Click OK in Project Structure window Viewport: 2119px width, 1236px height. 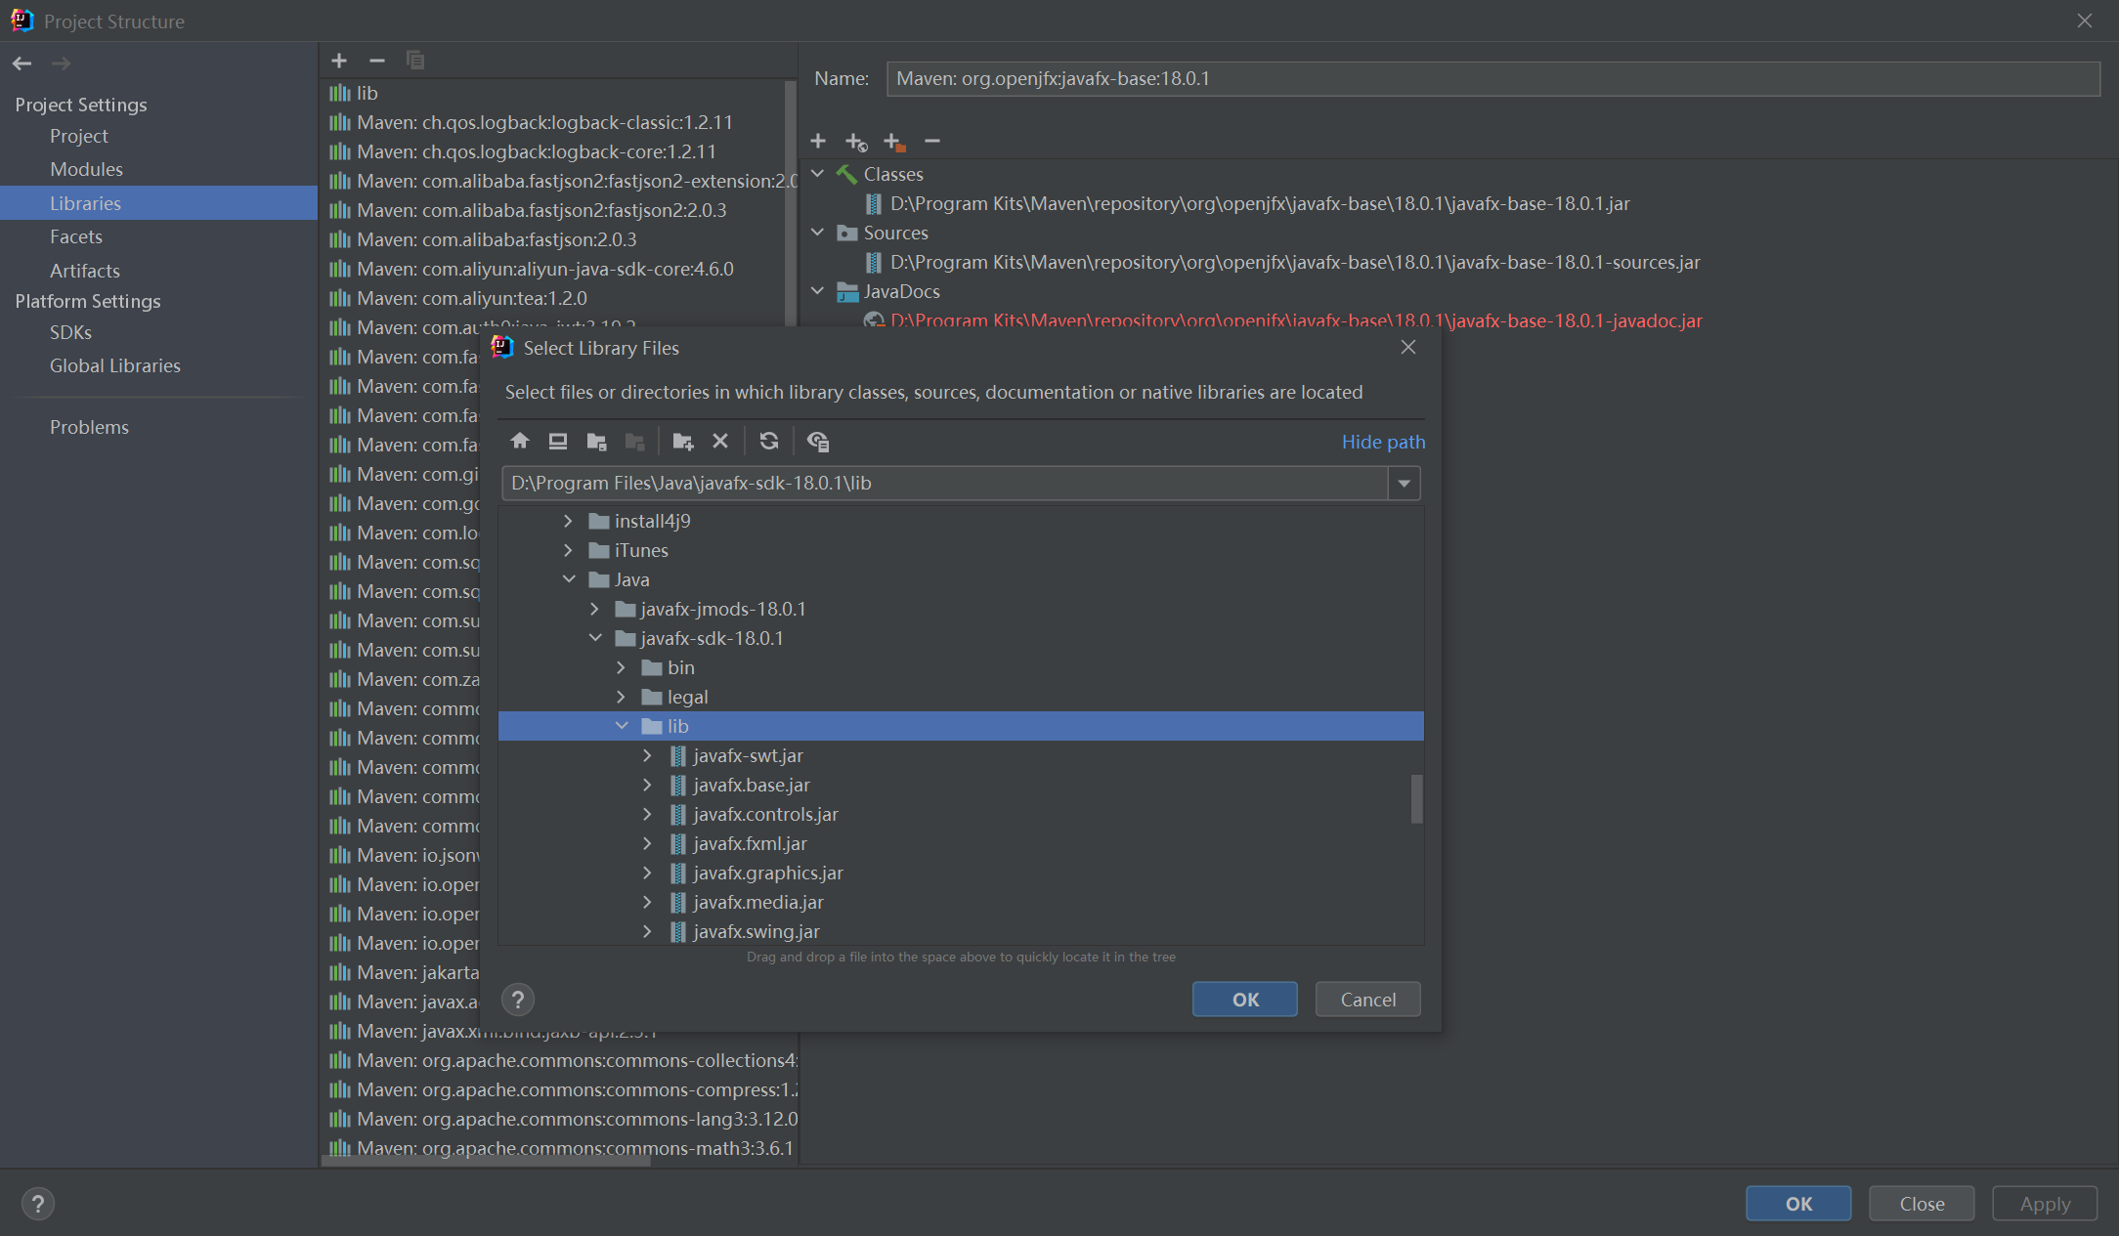(1798, 1204)
